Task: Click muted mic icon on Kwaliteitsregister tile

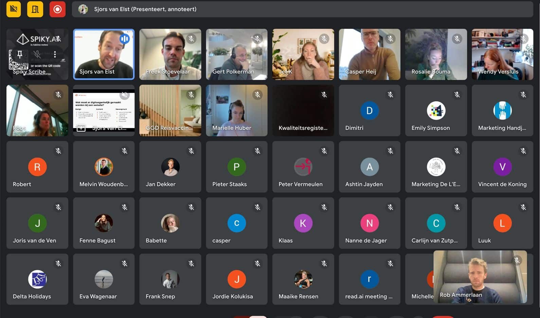Action: (324, 95)
